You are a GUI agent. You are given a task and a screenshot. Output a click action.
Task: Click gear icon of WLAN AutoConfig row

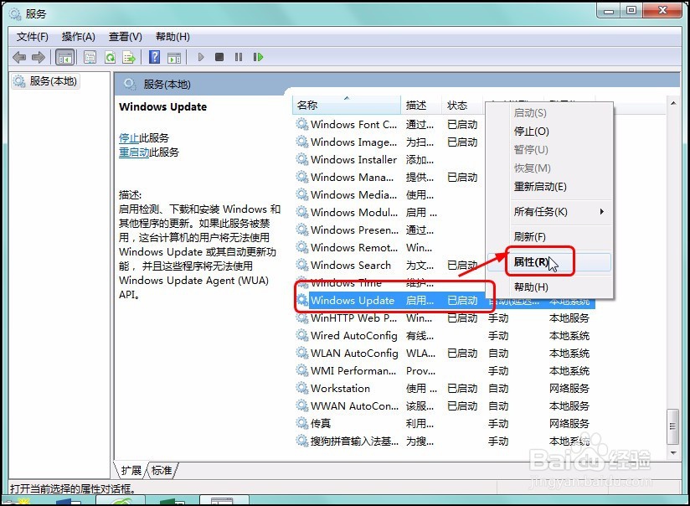click(301, 354)
